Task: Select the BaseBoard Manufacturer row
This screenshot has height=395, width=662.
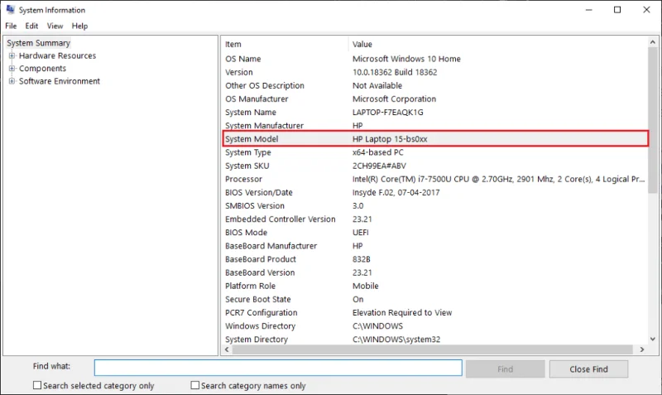Action: point(435,246)
